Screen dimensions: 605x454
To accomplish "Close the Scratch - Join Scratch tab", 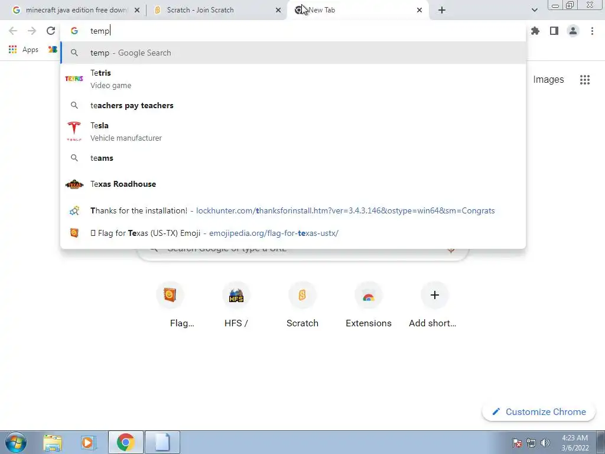I will [278, 10].
